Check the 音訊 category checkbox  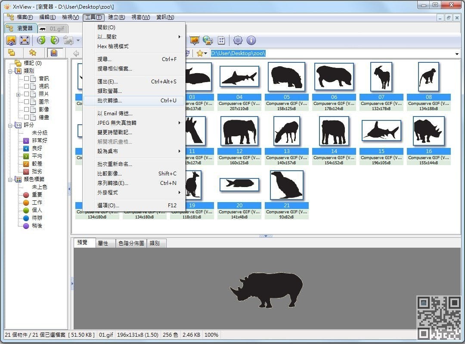(x=26, y=79)
